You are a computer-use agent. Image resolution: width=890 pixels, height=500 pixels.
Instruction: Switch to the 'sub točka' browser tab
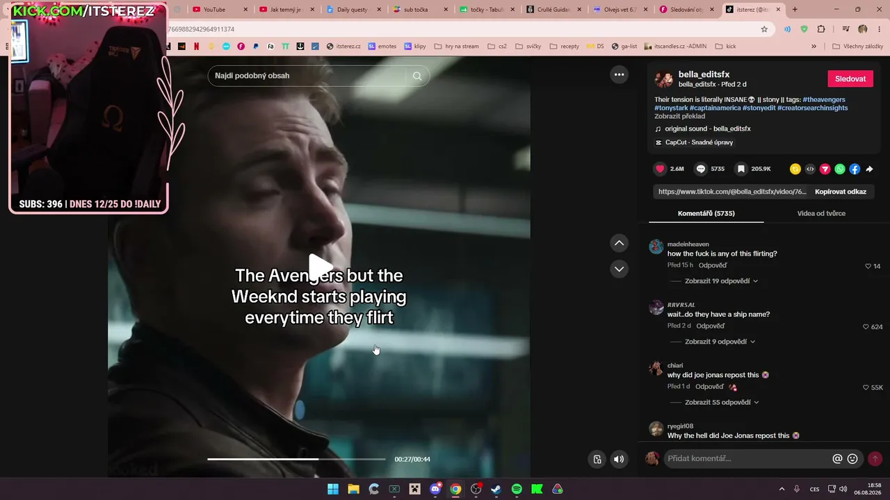click(419, 10)
